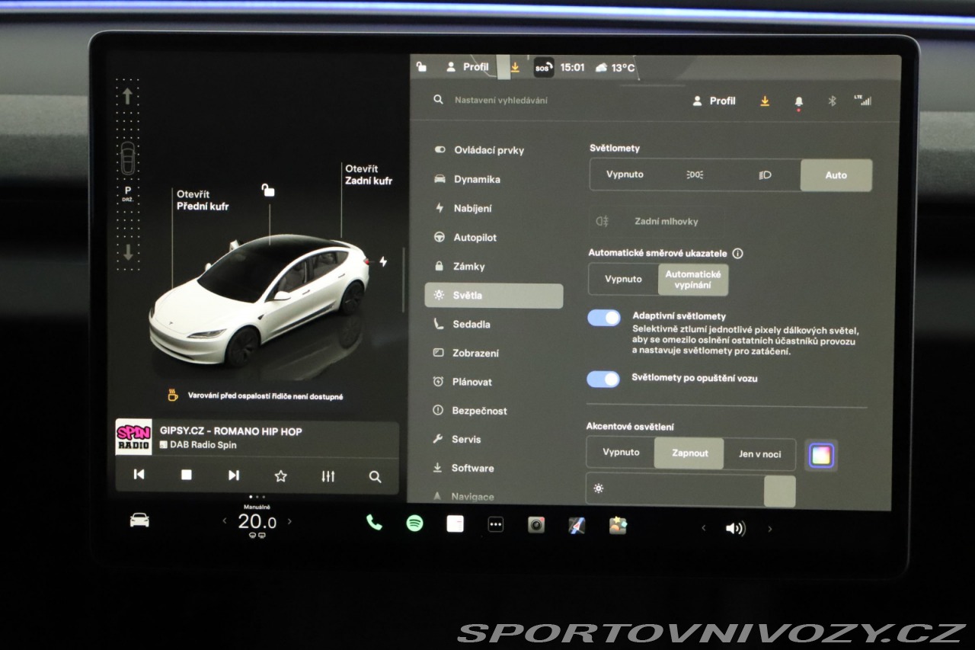Tap the phone icon in bottom bar
Viewport: 975px width, 650px height.
tap(374, 522)
